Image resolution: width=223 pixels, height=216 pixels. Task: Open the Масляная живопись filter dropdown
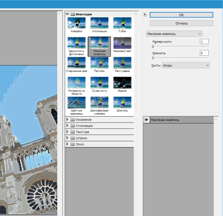(x=174, y=34)
